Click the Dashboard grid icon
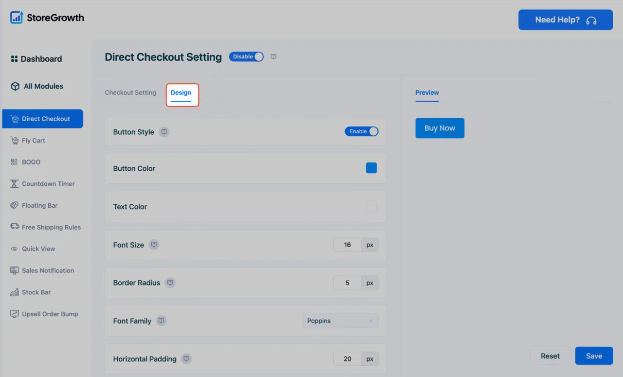623x377 pixels. tap(14, 59)
